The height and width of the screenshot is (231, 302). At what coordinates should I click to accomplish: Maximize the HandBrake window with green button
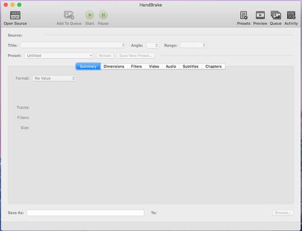point(19,5)
